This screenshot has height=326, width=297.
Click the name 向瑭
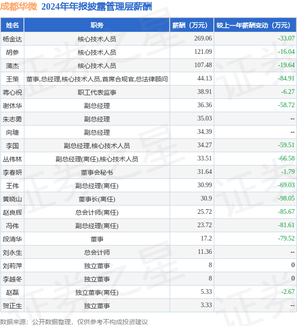pyautogui.click(x=12, y=132)
